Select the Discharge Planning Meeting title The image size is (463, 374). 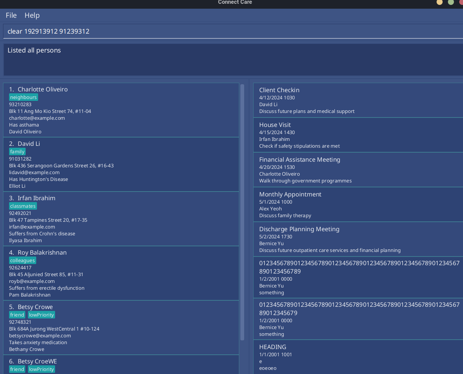tap(299, 229)
